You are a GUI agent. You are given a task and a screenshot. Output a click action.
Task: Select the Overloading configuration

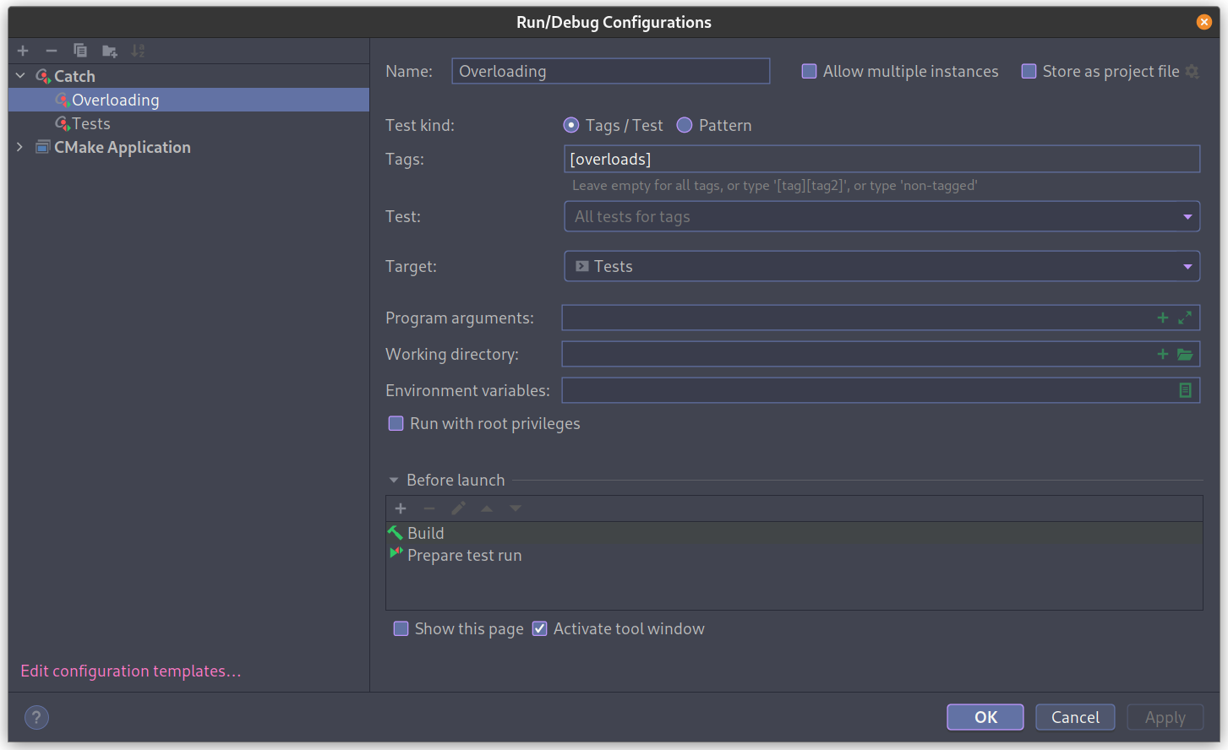(x=188, y=100)
